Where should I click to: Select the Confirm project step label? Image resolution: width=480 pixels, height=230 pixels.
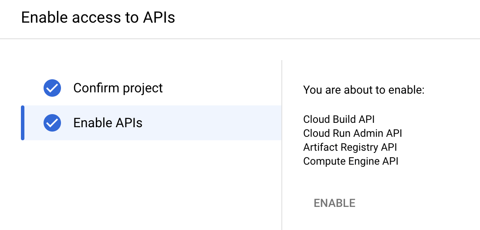(x=118, y=88)
